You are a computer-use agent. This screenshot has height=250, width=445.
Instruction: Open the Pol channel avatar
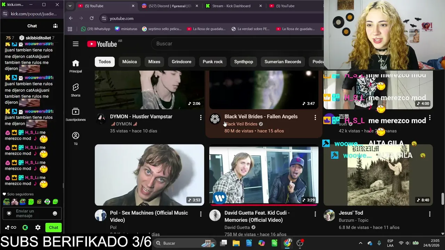101,215
